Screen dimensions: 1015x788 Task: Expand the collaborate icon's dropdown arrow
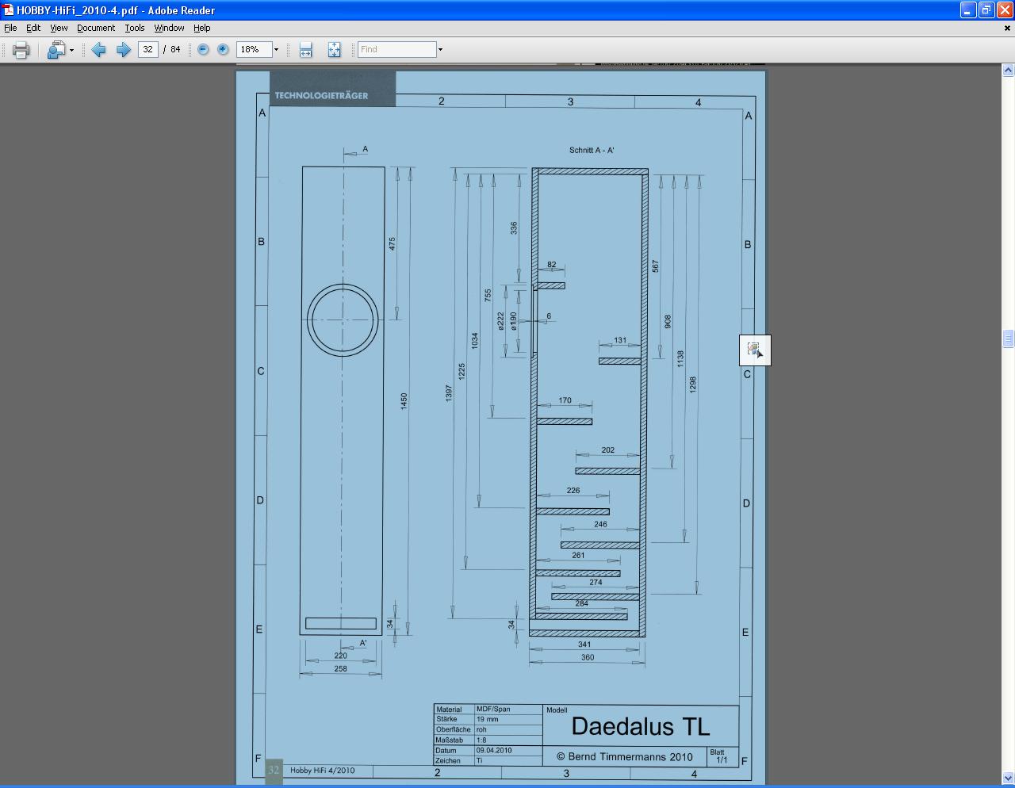(71, 50)
